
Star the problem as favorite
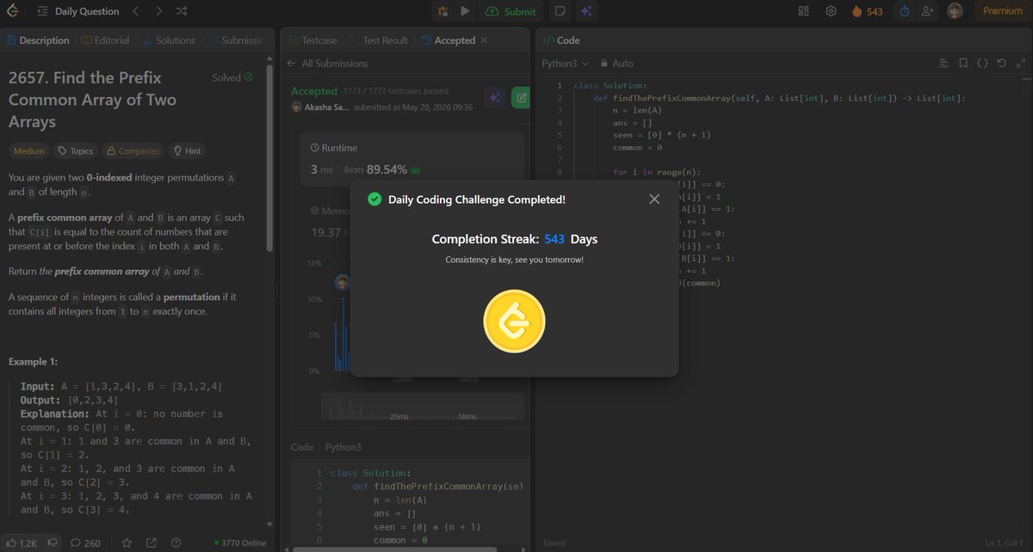(x=127, y=543)
